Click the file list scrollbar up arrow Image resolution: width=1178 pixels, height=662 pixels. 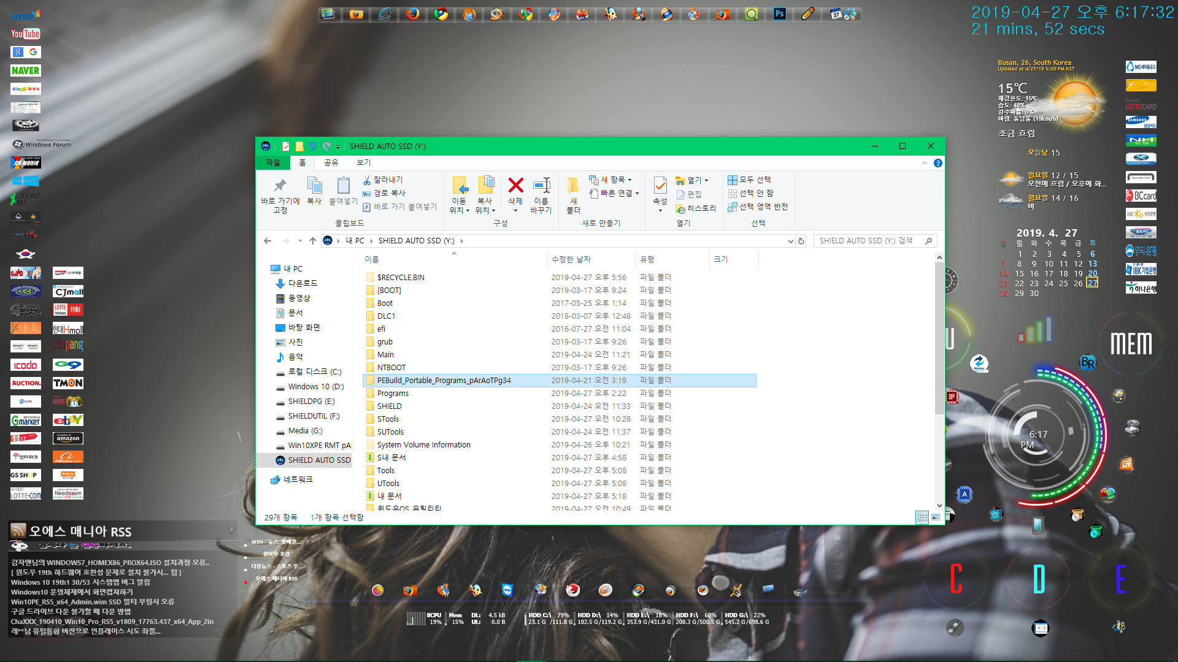(x=939, y=258)
